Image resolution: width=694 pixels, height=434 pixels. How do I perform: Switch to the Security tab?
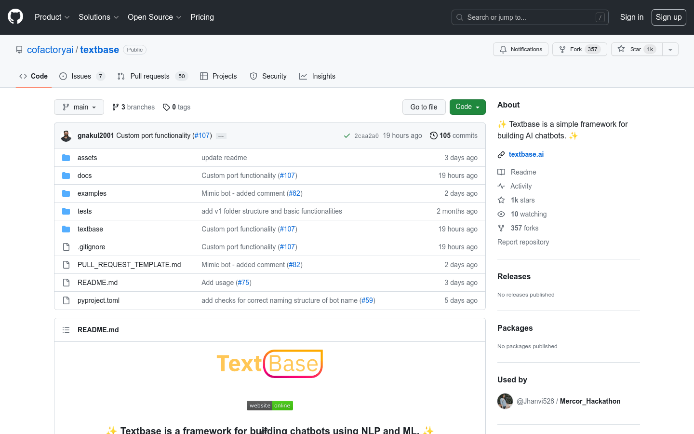pyautogui.click(x=268, y=76)
